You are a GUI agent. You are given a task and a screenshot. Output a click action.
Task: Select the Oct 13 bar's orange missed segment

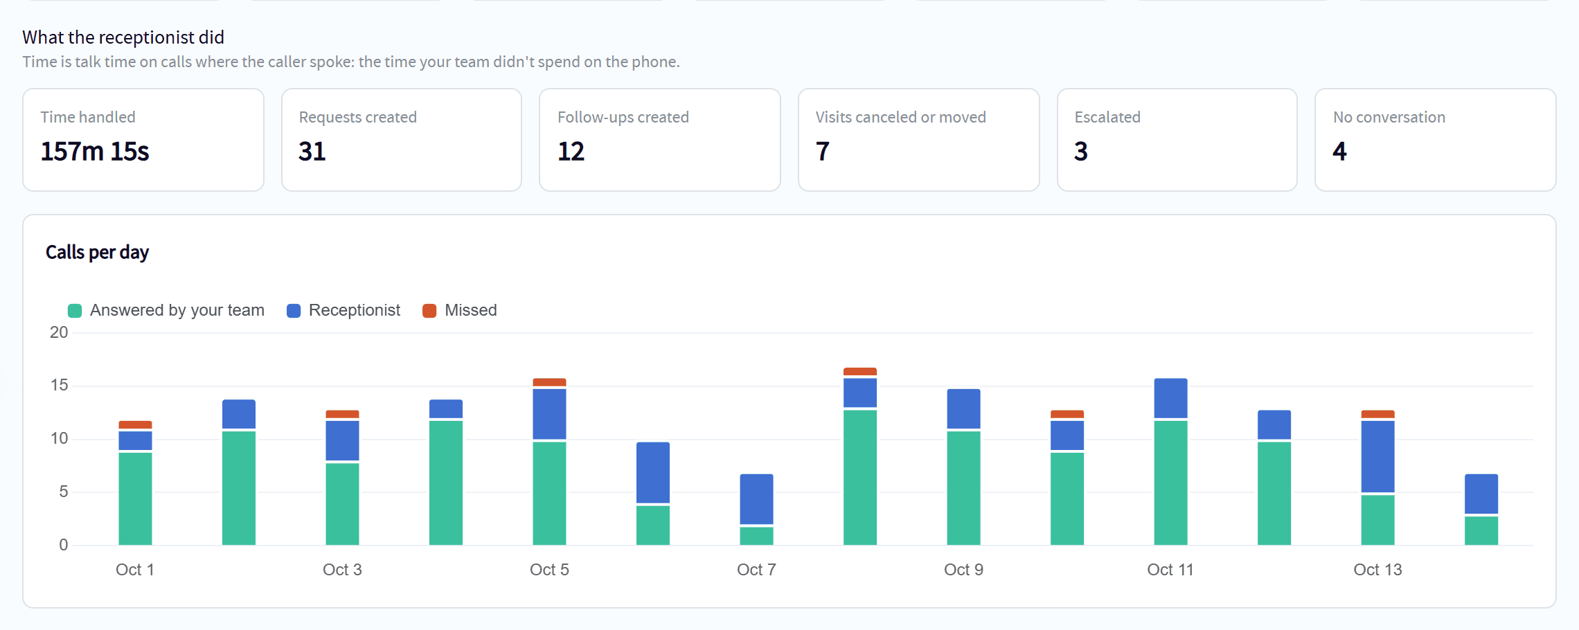click(x=1377, y=414)
